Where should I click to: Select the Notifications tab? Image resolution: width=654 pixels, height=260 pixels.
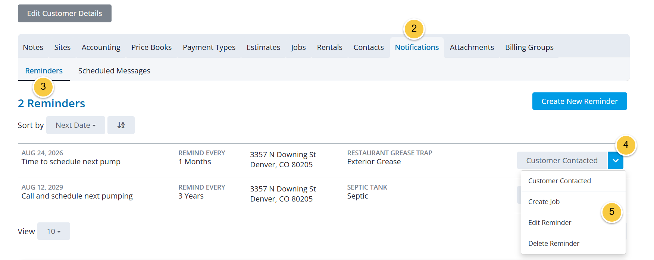[x=417, y=47]
